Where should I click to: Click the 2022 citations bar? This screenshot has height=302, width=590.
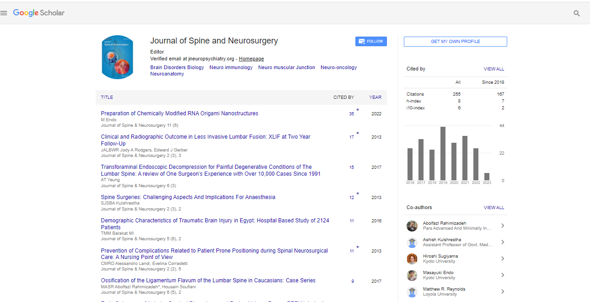click(x=476, y=164)
